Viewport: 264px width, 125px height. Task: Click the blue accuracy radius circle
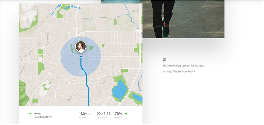coord(81,56)
